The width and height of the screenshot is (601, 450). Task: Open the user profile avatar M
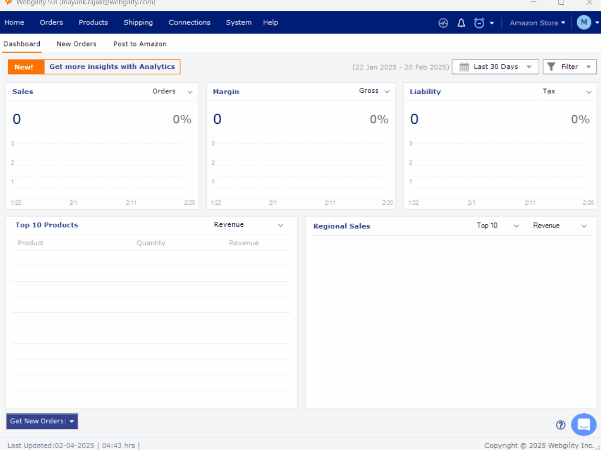point(584,22)
